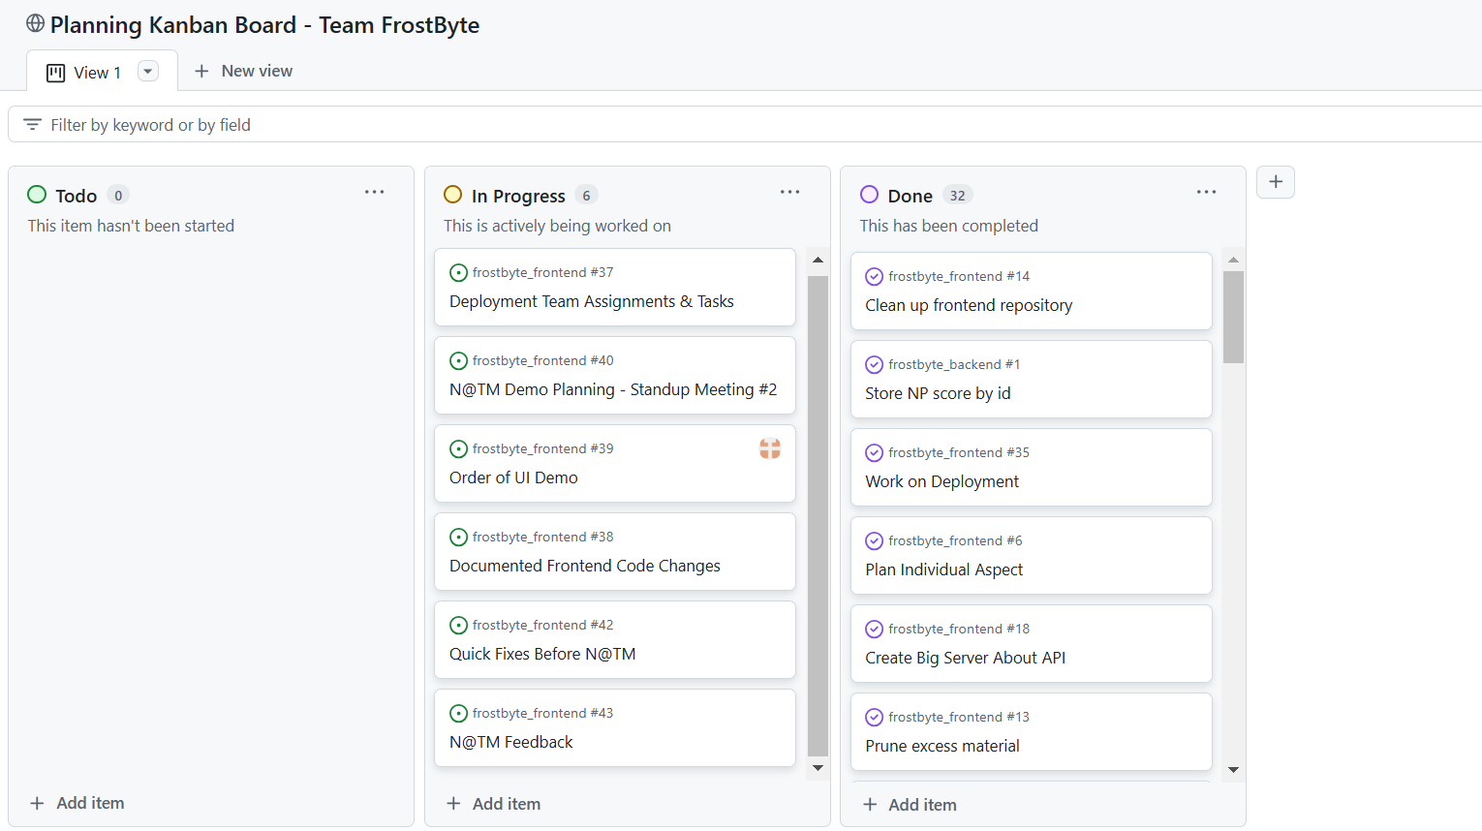
Task: Click the assignee avatar on Order of UI Demo card
Action: click(770, 448)
